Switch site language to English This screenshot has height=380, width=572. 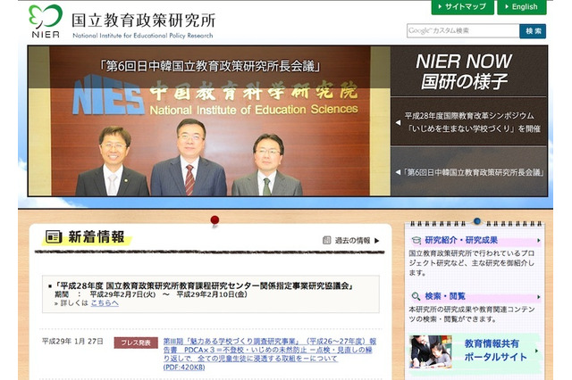pos(522,7)
